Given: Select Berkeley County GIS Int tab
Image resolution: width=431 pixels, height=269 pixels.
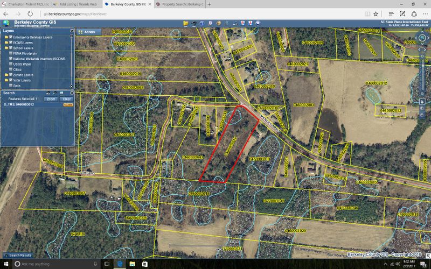Looking at the screenshot, I should coord(128,4).
